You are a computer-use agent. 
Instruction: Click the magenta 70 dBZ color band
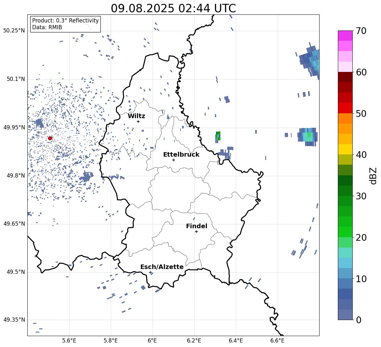tap(345, 36)
